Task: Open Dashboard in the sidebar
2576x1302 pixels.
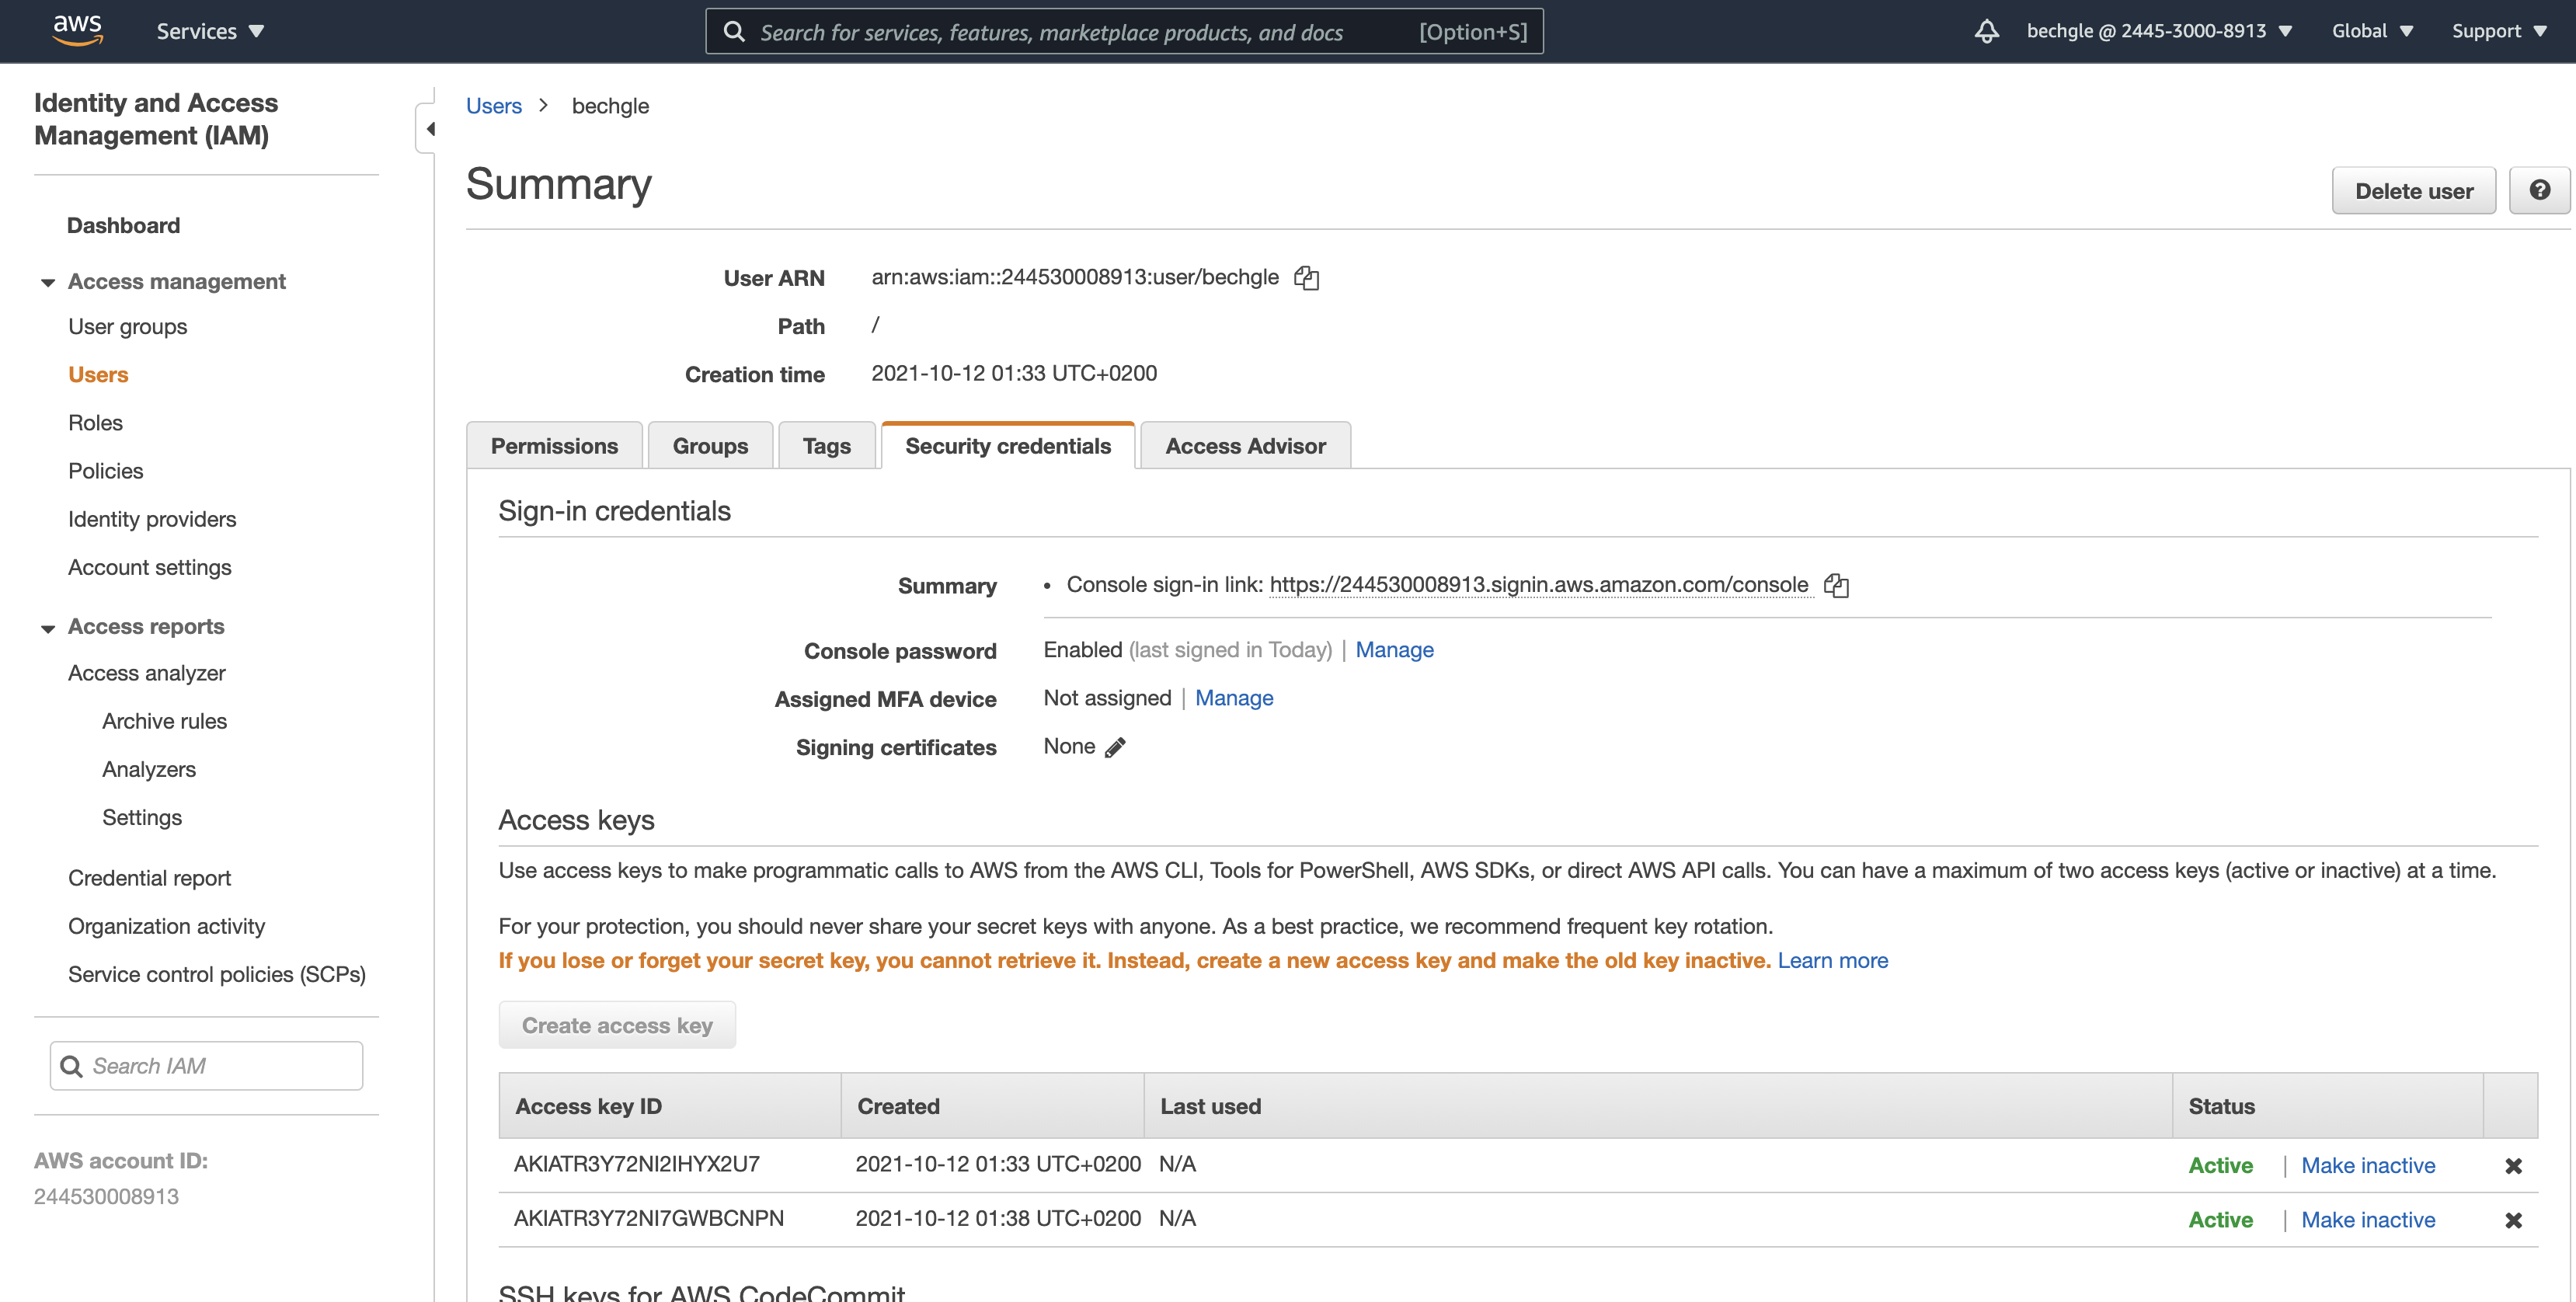Action: pyautogui.click(x=123, y=225)
